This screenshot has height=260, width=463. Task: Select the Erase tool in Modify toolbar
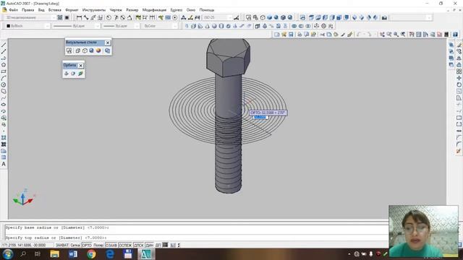[x=459, y=45]
